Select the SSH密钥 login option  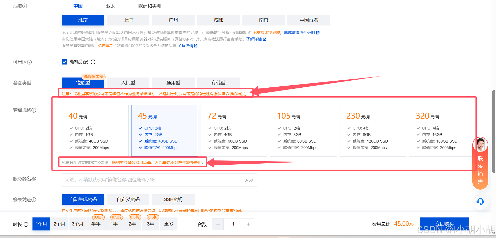coord(173,200)
